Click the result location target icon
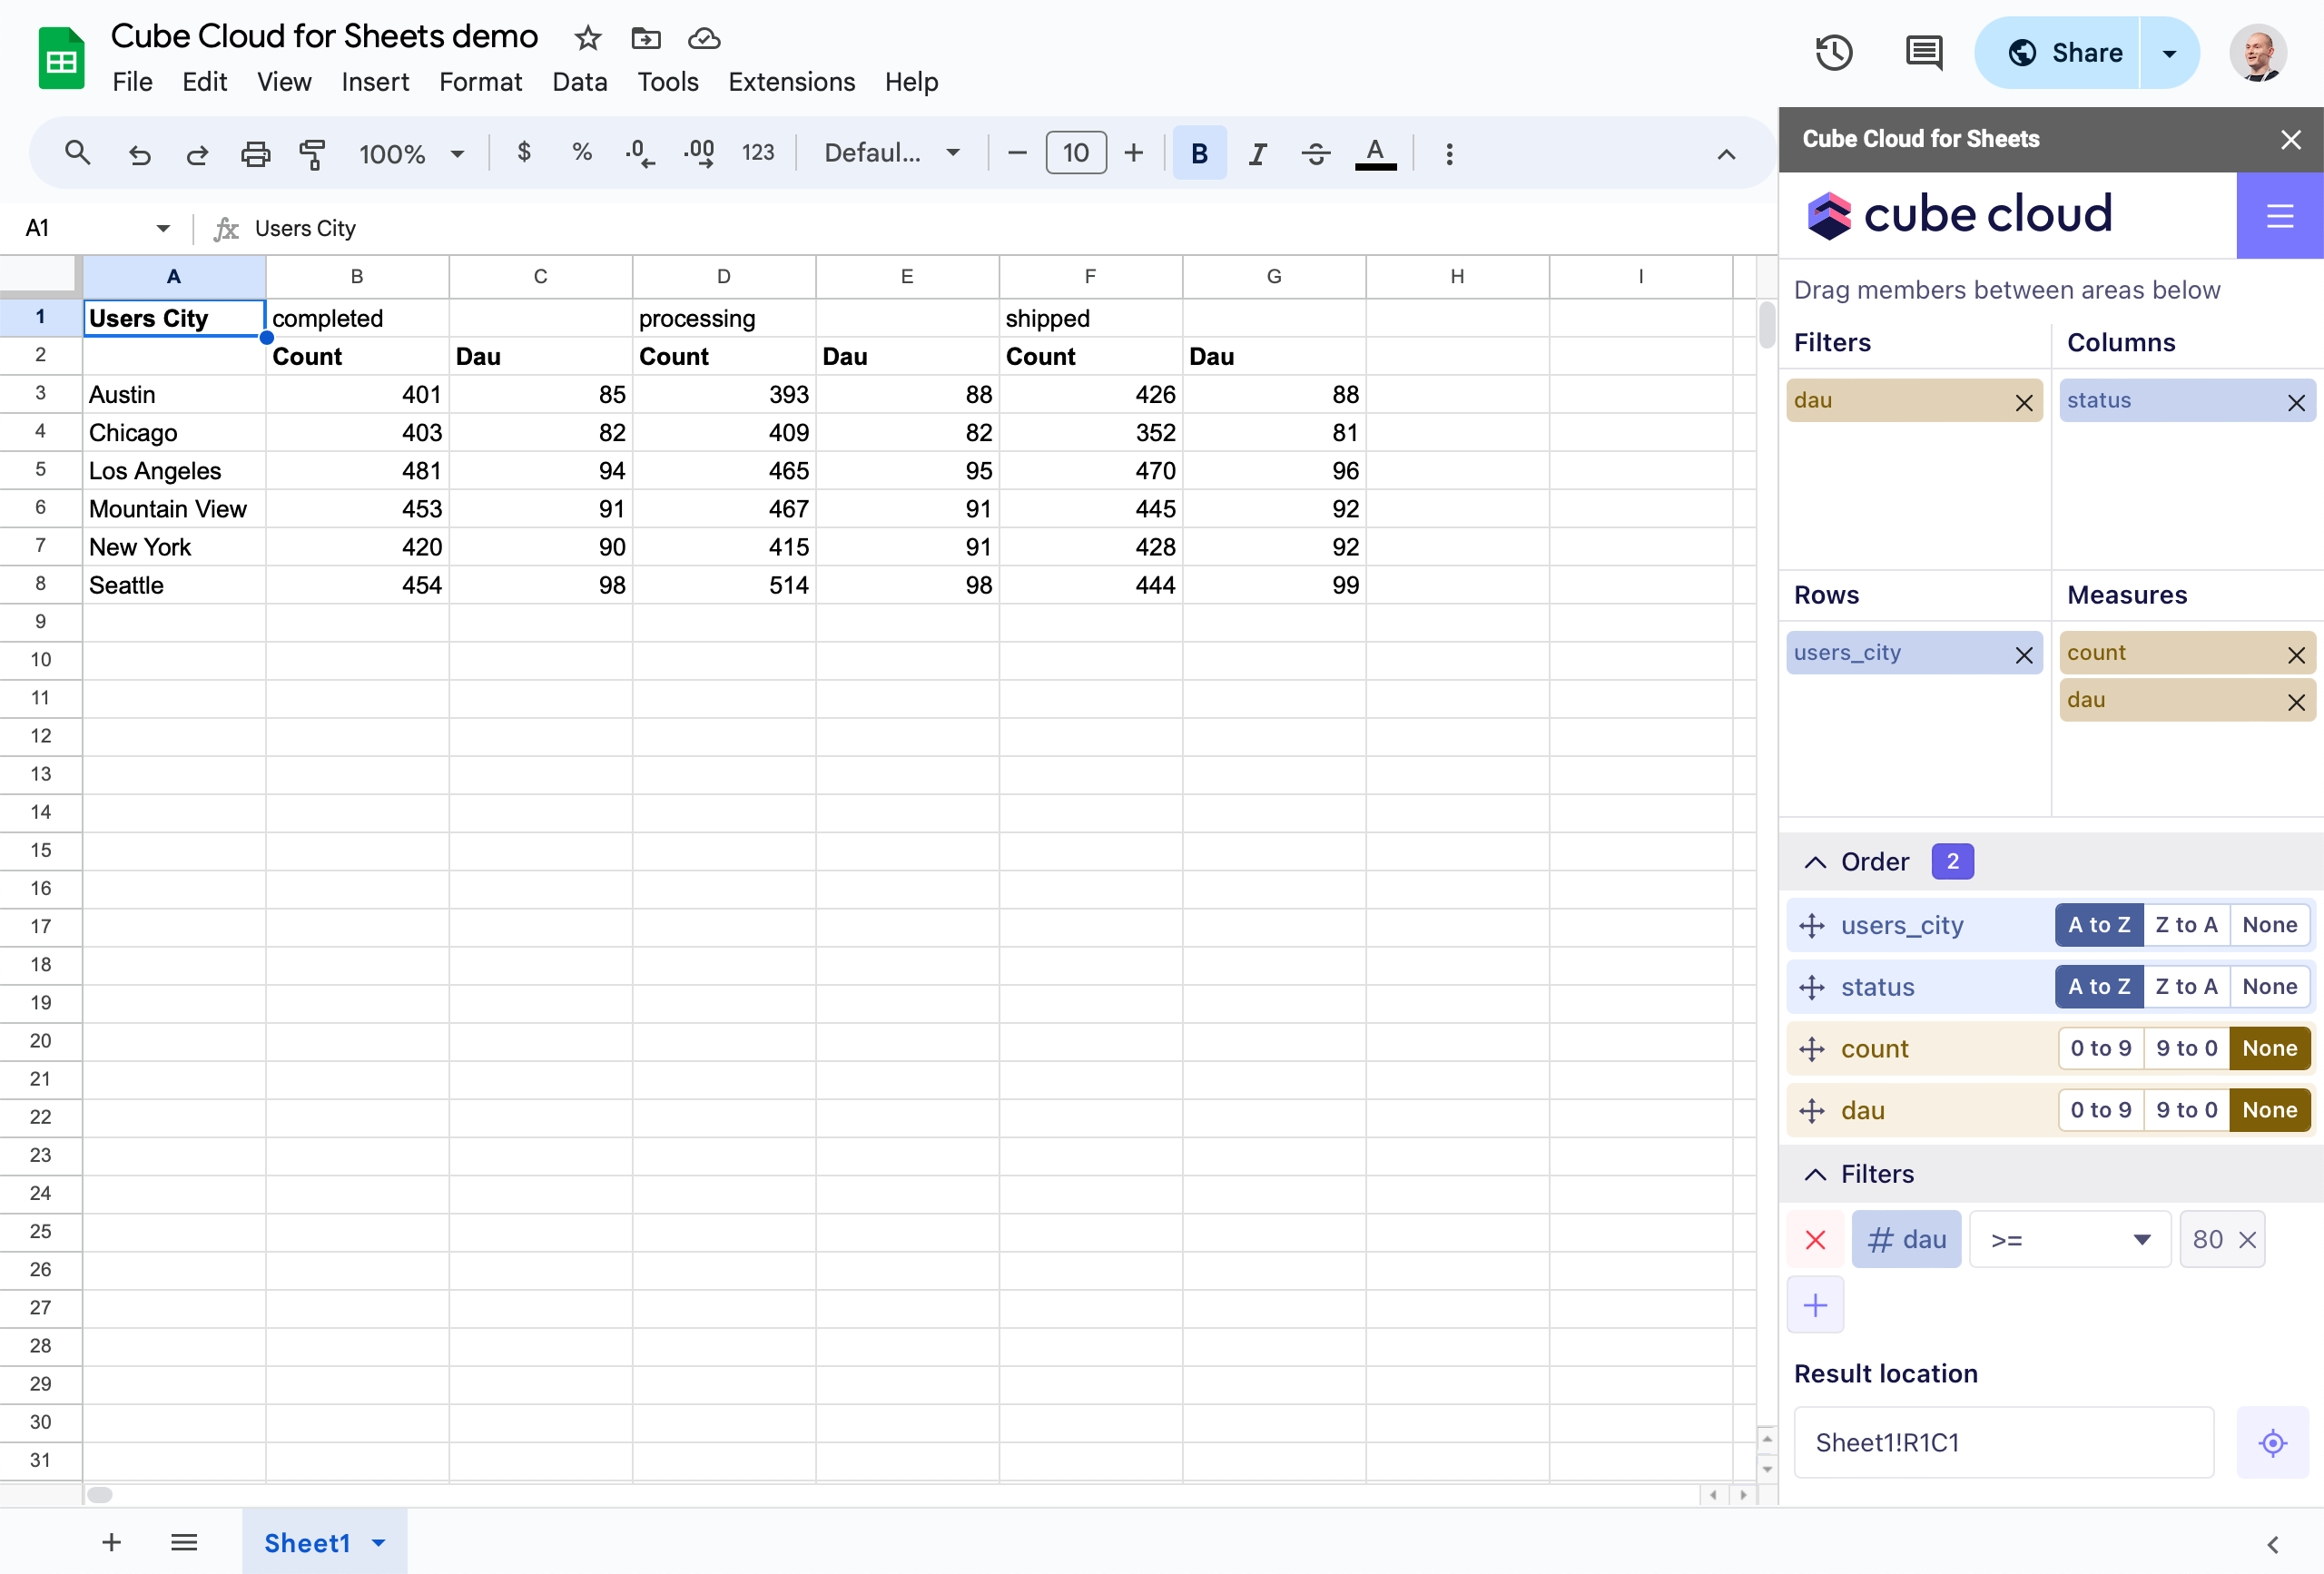The image size is (2324, 1574). [2272, 1442]
